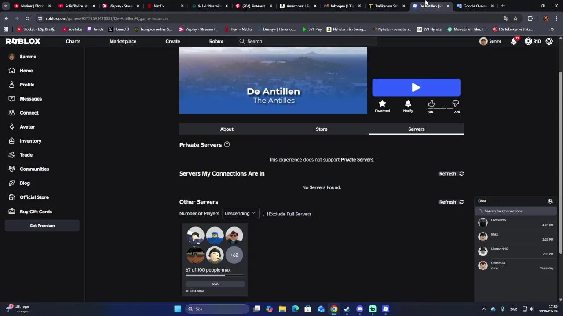The width and height of the screenshot is (563, 316).
Task: Click the server fill progress bar
Action: [215, 275]
